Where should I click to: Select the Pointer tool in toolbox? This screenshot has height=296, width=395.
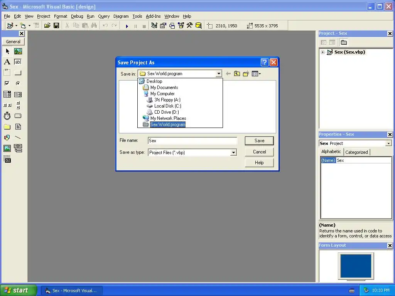click(7, 51)
